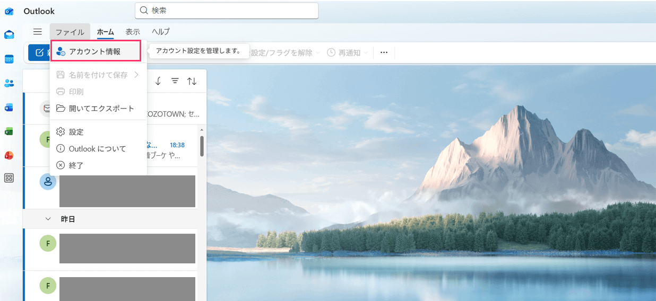The image size is (656, 301).
Task: Click Outlook について menu item
Action: tap(98, 149)
